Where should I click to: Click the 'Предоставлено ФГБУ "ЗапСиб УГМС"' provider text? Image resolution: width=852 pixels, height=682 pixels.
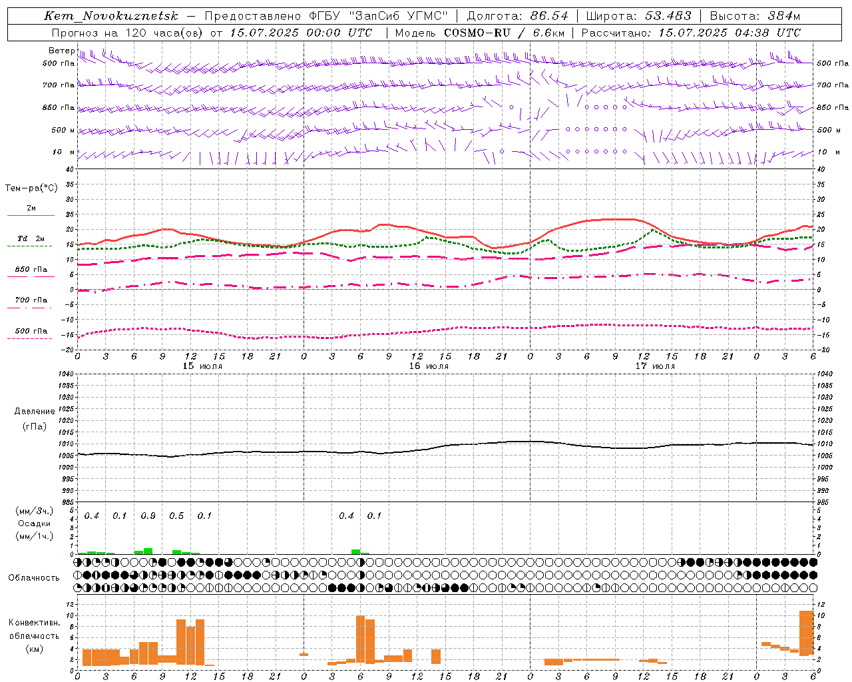[326, 16]
